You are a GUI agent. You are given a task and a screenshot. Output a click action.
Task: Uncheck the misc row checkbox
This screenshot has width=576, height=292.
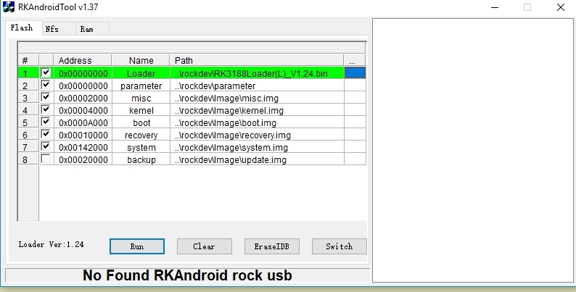pos(46,97)
